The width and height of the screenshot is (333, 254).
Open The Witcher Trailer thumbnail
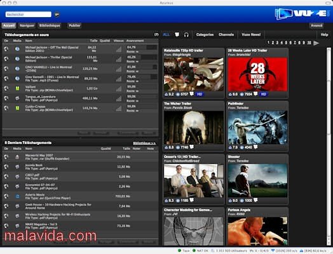[x=194, y=128]
